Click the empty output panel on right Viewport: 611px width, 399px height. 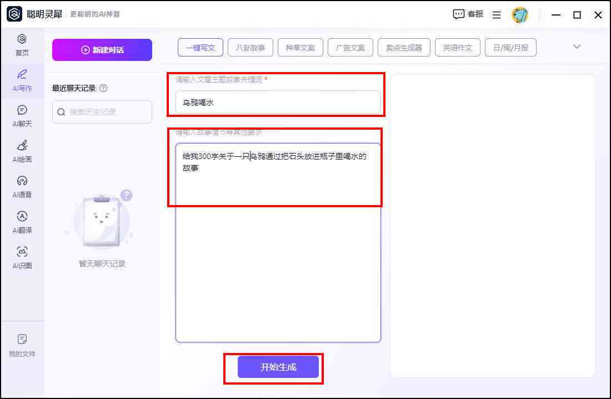[492, 226]
